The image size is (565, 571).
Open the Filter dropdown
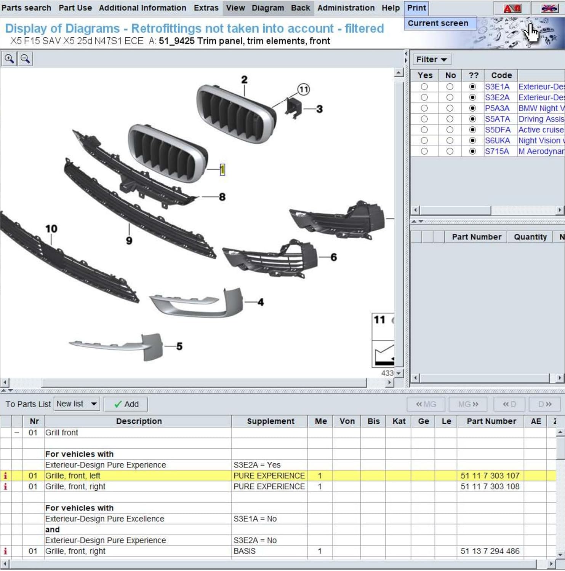tap(431, 59)
